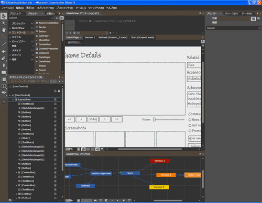Expand the コントロール asset category
Screen dimensions: 262x203
[x=10, y=32]
